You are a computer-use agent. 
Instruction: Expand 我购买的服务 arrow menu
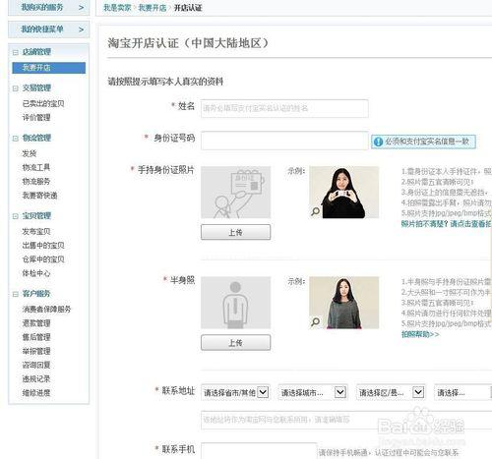click(81, 7)
